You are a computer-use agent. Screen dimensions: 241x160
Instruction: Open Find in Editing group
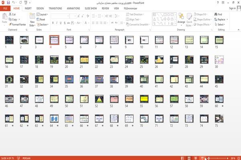pos(218,14)
